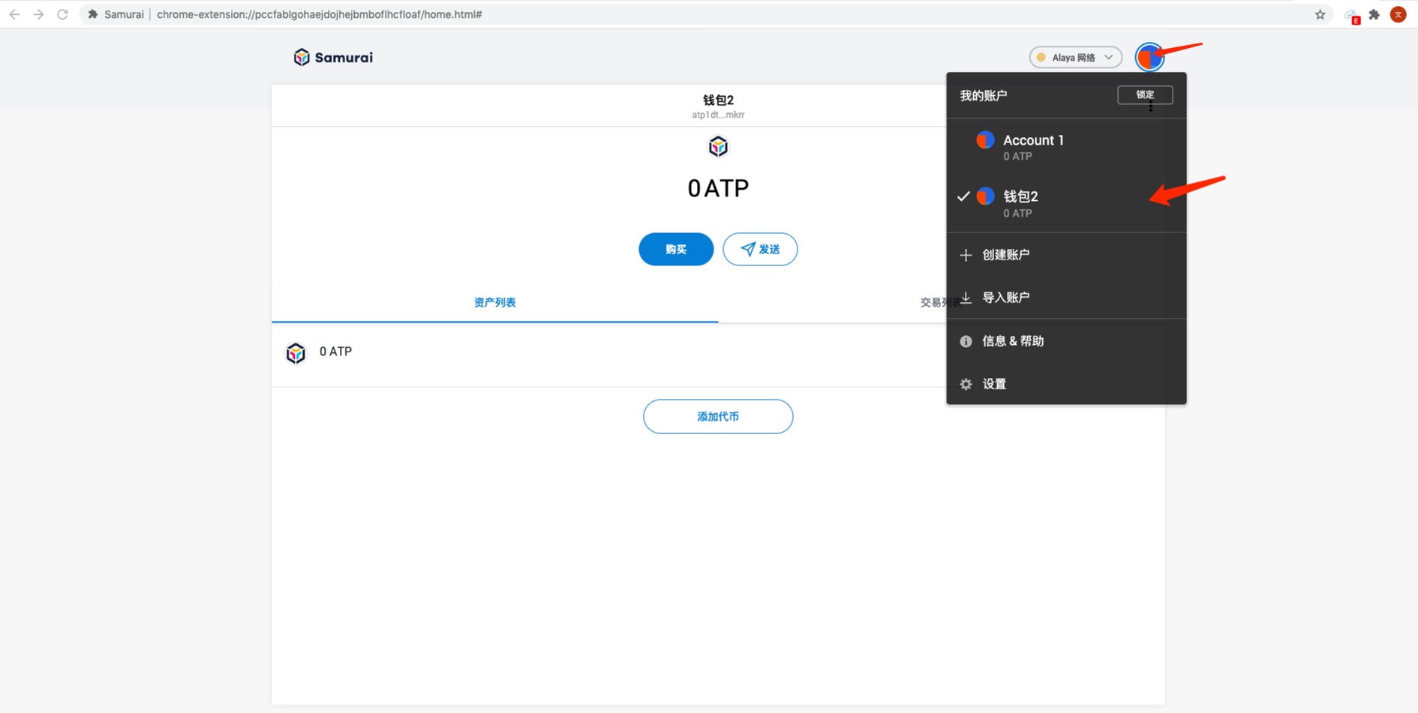Expand the Alaya 网络 network dropdown
The width and height of the screenshot is (1418, 713).
pyautogui.click(x=1075, y=58)
